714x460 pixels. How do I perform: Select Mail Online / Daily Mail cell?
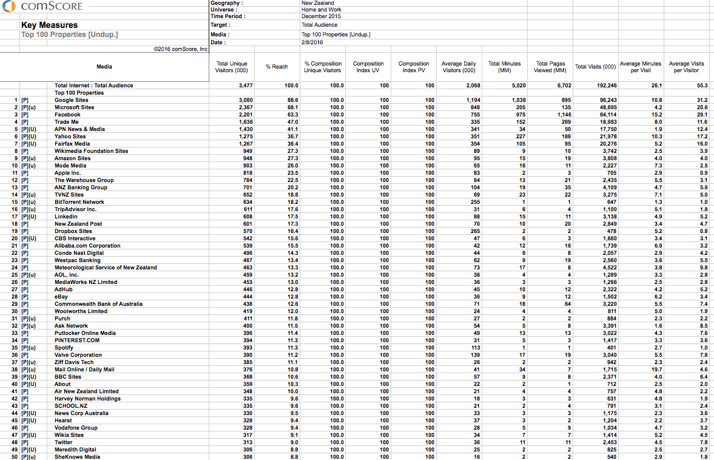point(84,370)
